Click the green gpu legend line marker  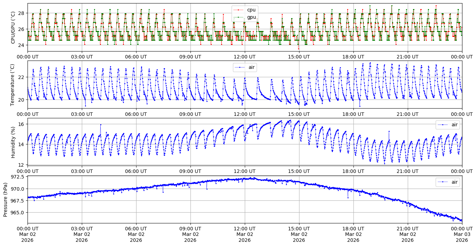coord(239,17)
